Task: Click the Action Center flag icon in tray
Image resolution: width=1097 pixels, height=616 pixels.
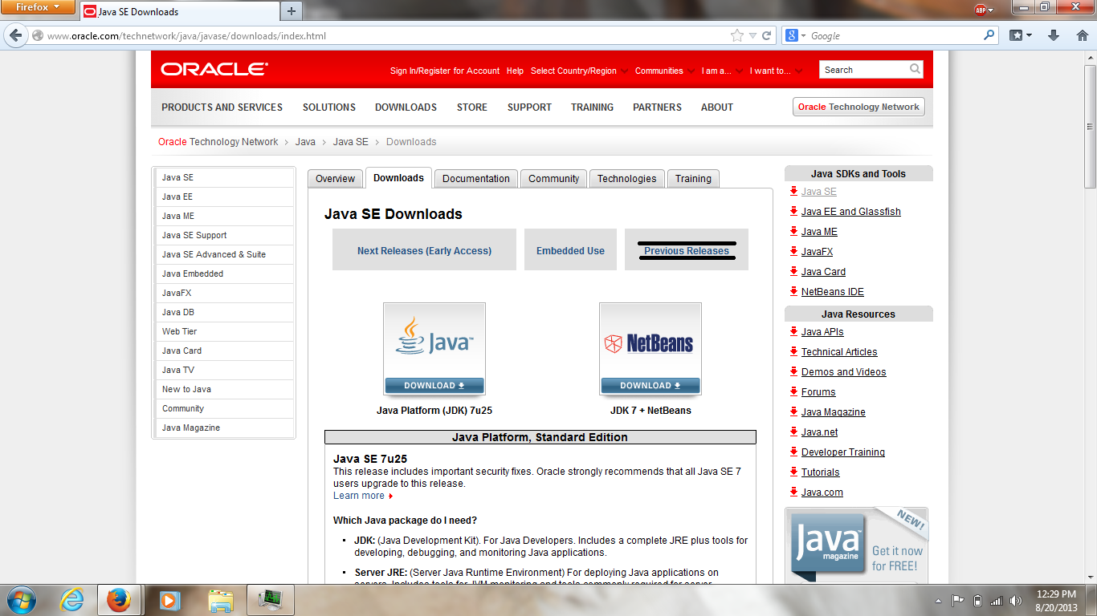Action: click(x=958, y=600)
